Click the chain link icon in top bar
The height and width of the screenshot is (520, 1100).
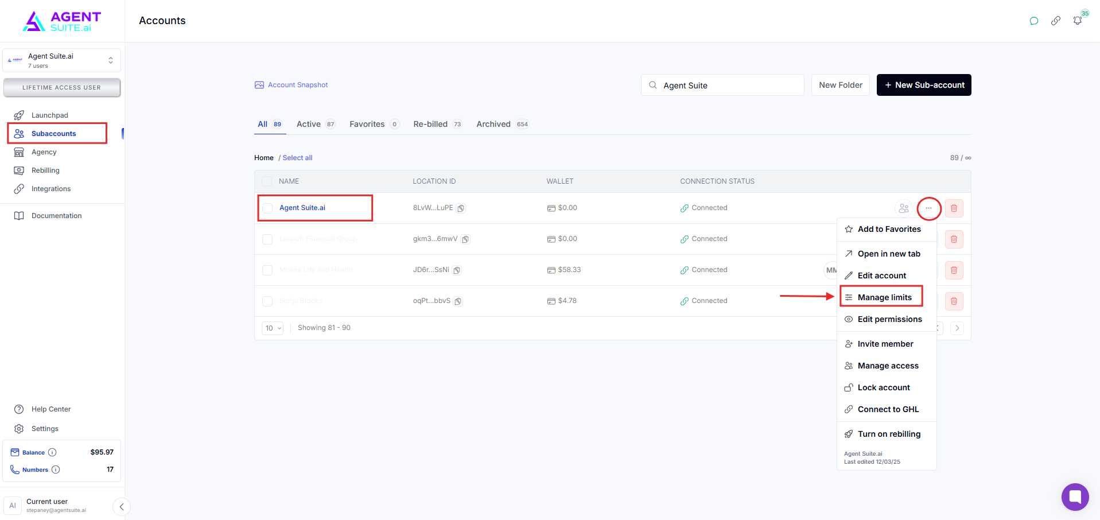click(x=1056, y=21)
